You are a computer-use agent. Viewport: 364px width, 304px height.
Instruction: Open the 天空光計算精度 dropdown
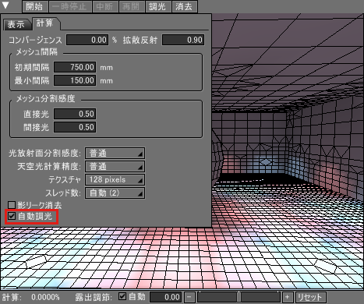point(115,167)
